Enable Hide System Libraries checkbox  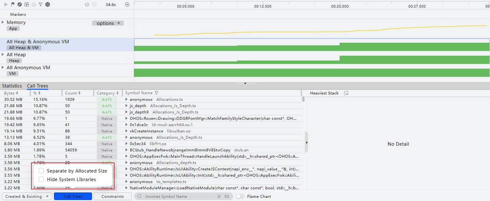point(41,179)
